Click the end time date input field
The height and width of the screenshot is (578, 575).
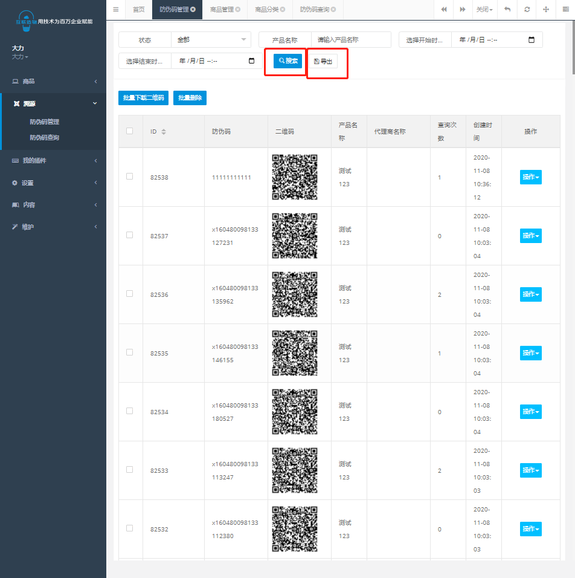tap(217, 61)
